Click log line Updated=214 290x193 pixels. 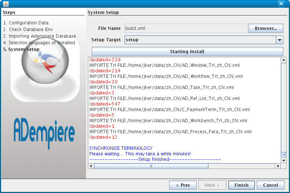coord(105,71)
